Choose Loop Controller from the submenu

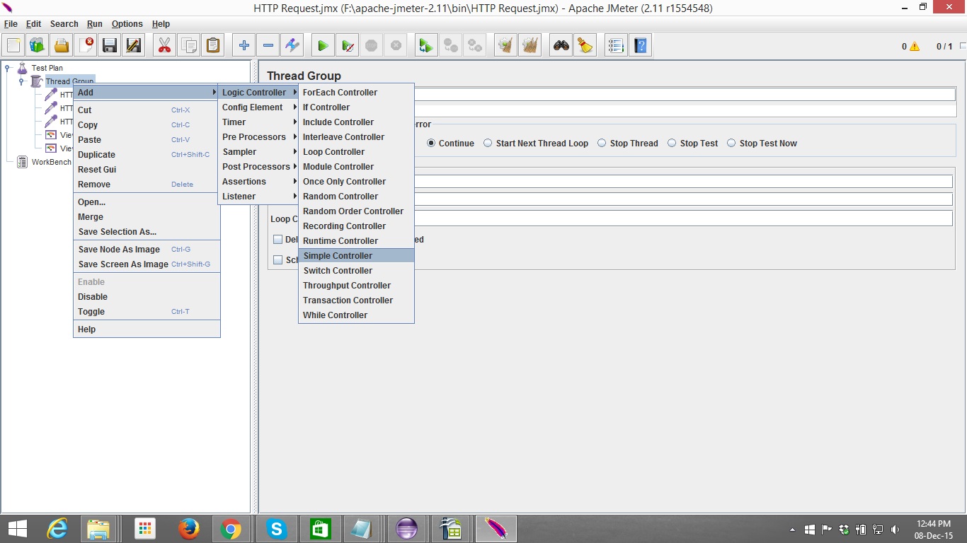click(356, 152)
